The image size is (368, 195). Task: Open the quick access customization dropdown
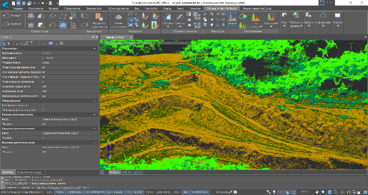57,3
